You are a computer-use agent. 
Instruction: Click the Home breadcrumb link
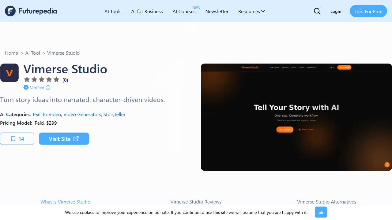click(x=12, y=53)
